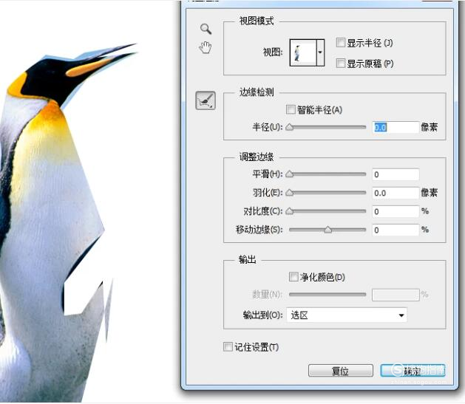Click the 平滑(H) slider handle

click(x=290, y=174)
